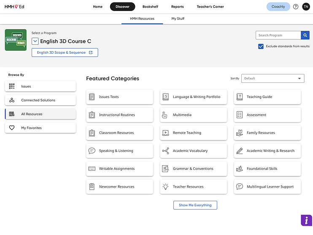This screenshot has height=235, width=313.
Task: Open the Home nav item
Action: [x=97, y=7]
